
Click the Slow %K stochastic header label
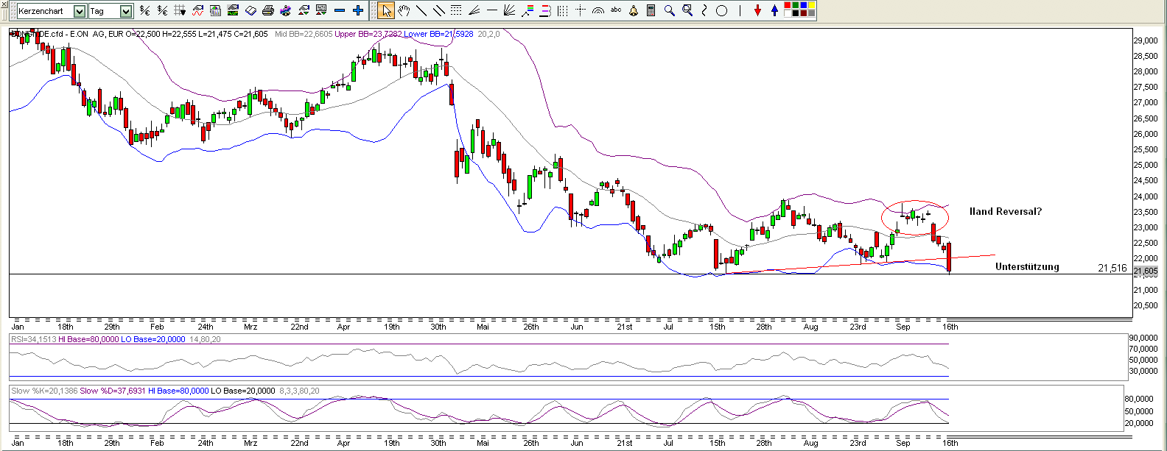click(x=43, y=391)
